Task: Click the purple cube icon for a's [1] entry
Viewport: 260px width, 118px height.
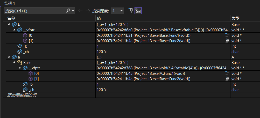Action: (31, 79)
